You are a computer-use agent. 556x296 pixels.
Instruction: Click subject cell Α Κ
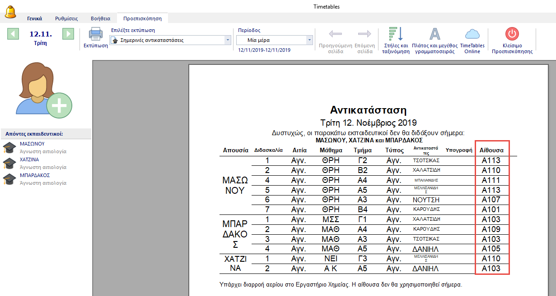tap(331, 269)
